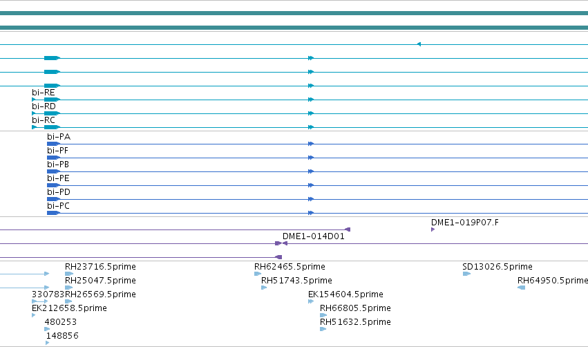This screenshot has height=347, width=588.
Task: Select the 330783 feature label
Action: (x=48, y=295)
